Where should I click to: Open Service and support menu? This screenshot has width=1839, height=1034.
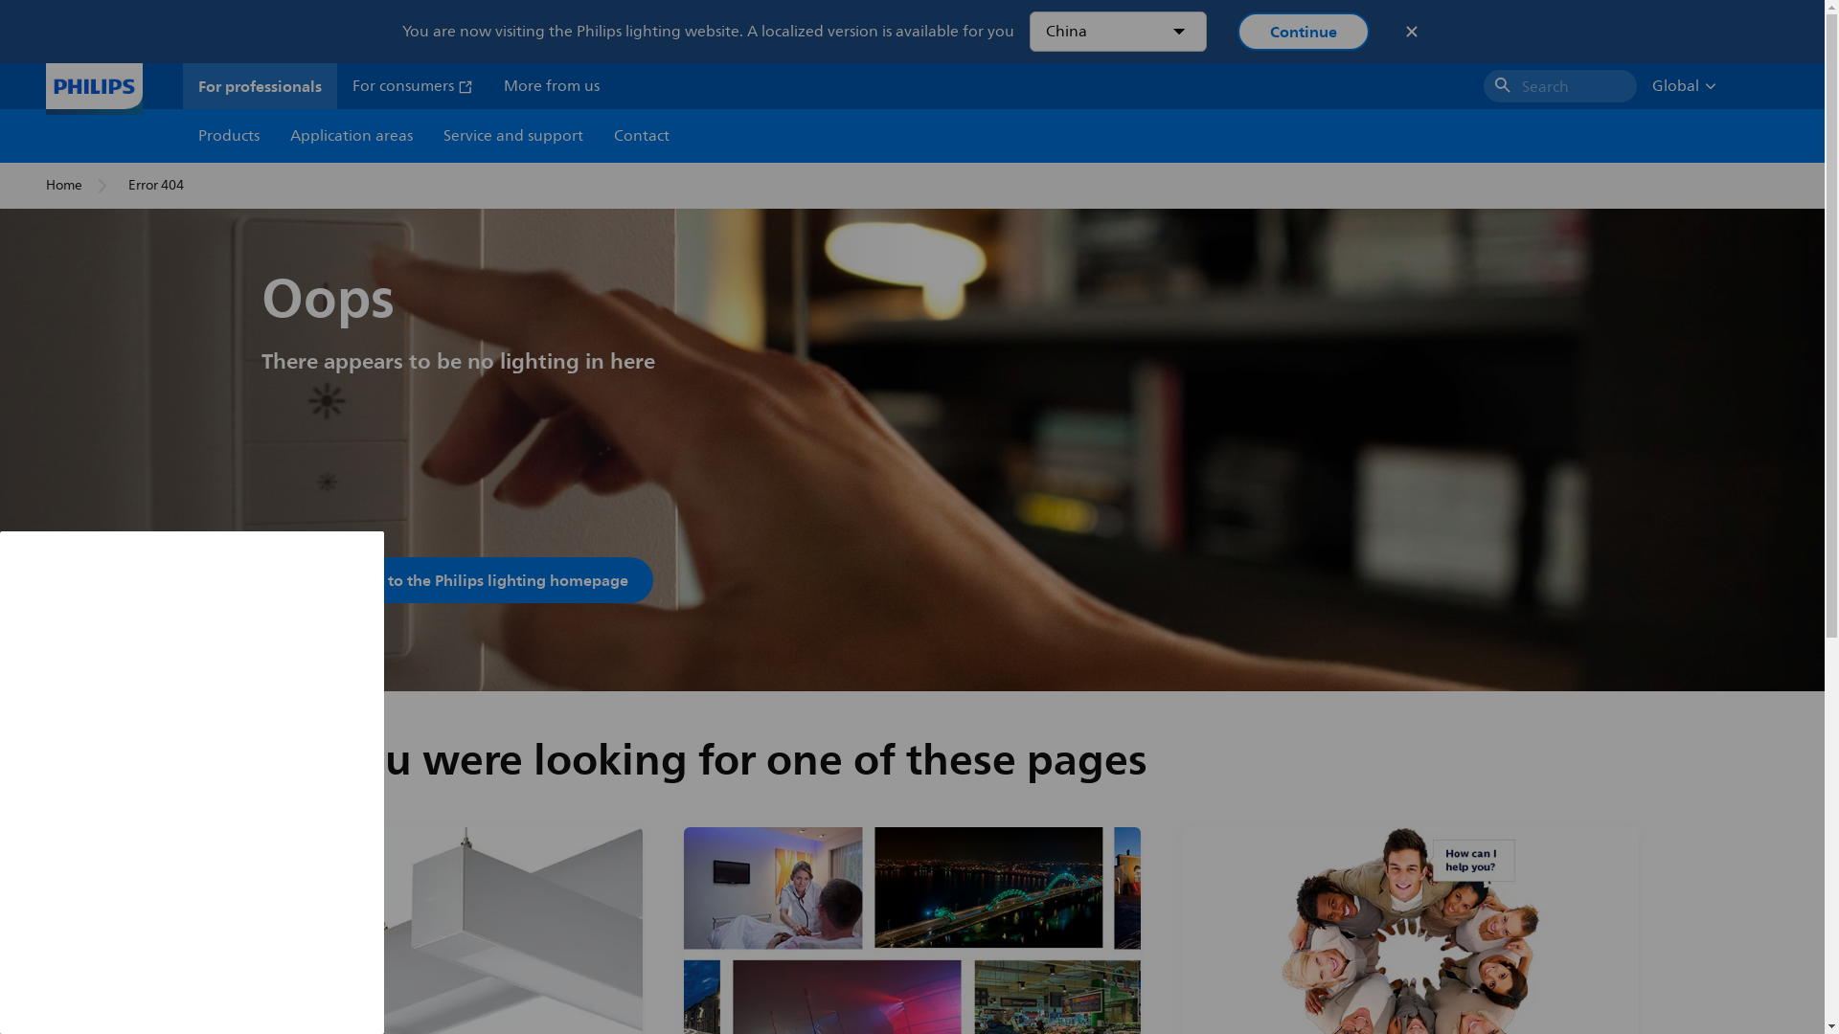512,136
